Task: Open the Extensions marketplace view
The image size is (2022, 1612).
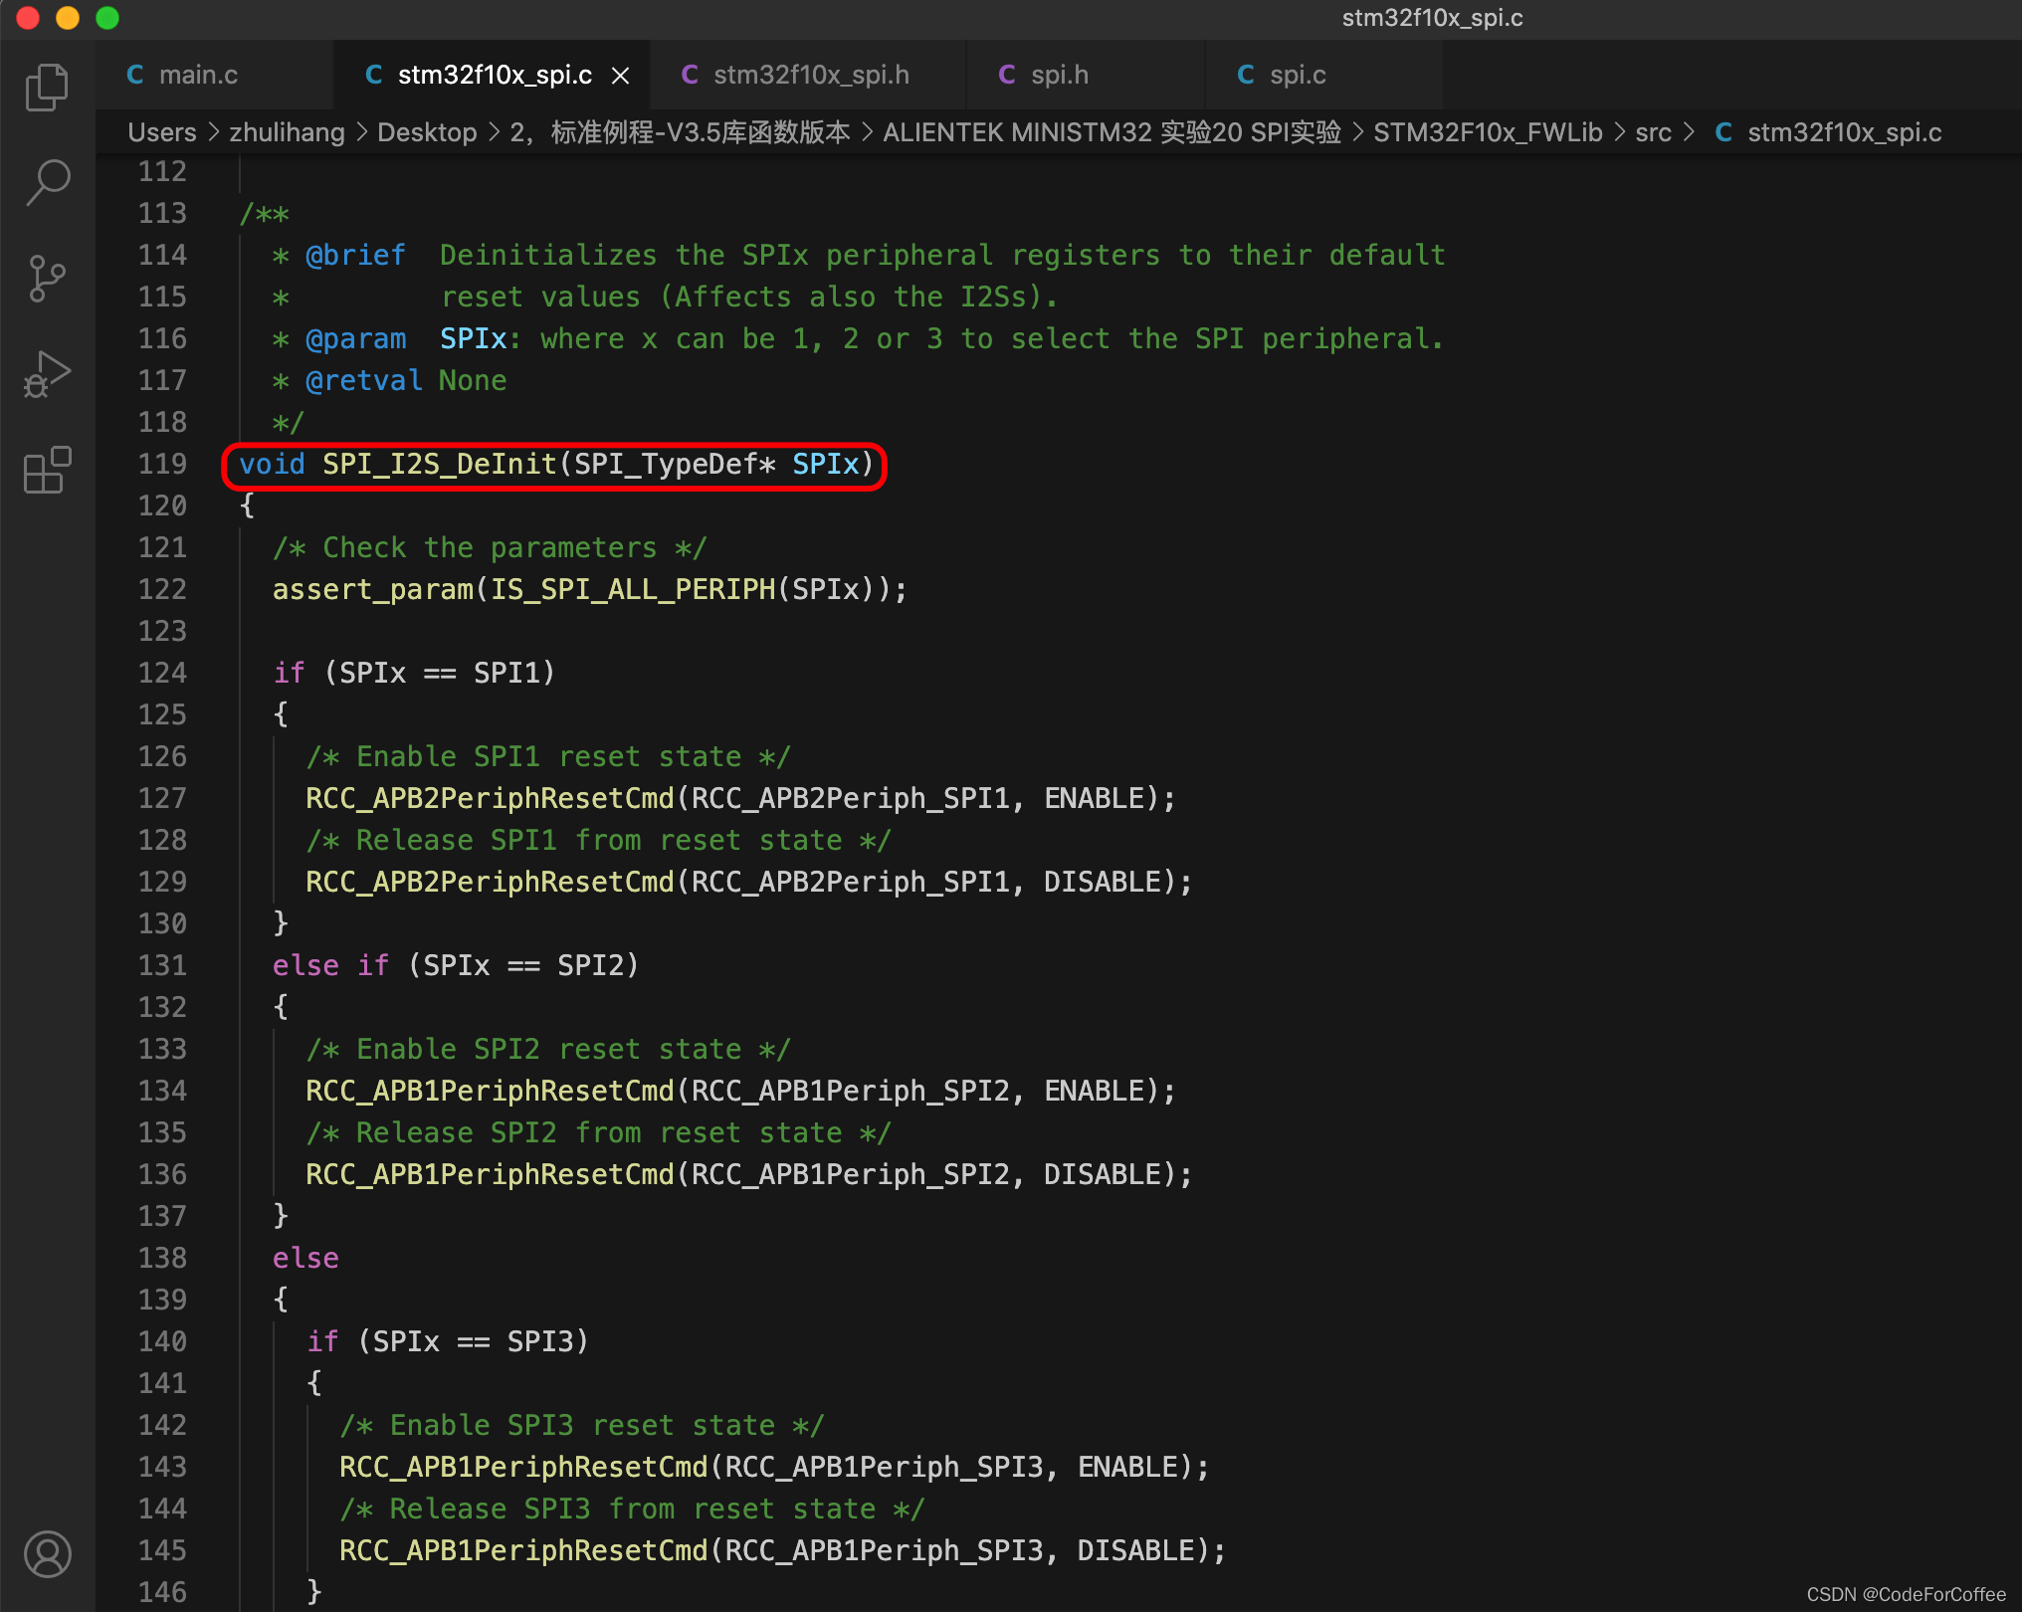Action: click(x=47, y=470)
